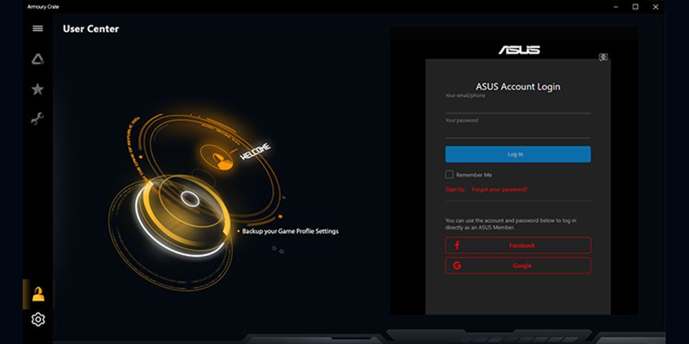Image resolution: width=689 pixels, height=344 pixels.
Task: Open the hamburger menu in the sidebar
Action: pyautogui.click(x=38, y=28)
